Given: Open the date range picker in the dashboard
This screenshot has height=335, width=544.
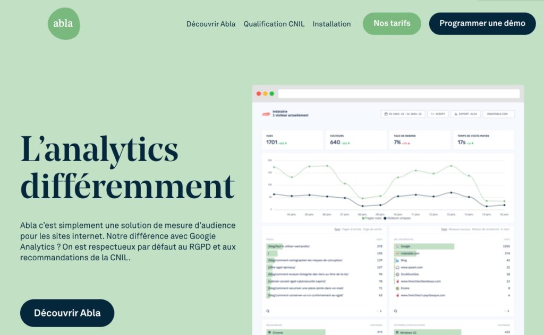Looking at the screenshot, I should tap(403, 114).
